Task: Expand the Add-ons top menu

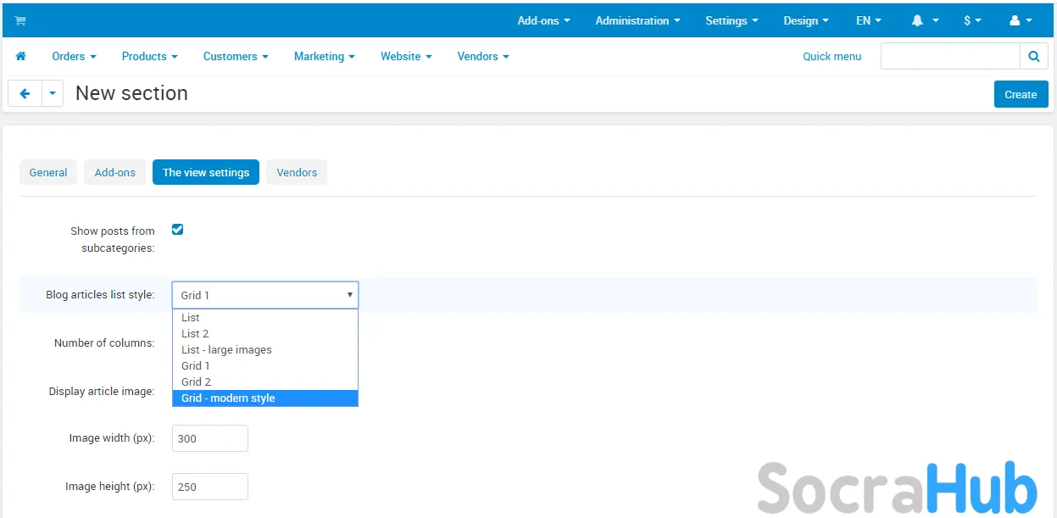Action: click(543, 20)
